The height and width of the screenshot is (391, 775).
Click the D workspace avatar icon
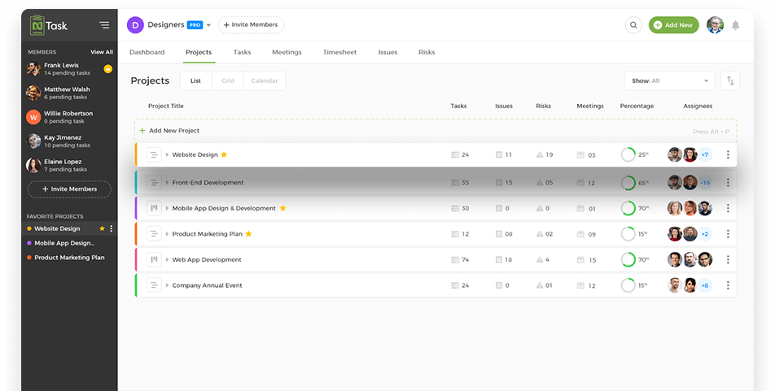point(135,24)
